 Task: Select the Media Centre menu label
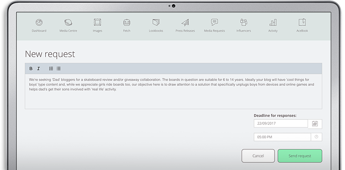(x=68, y=31)
